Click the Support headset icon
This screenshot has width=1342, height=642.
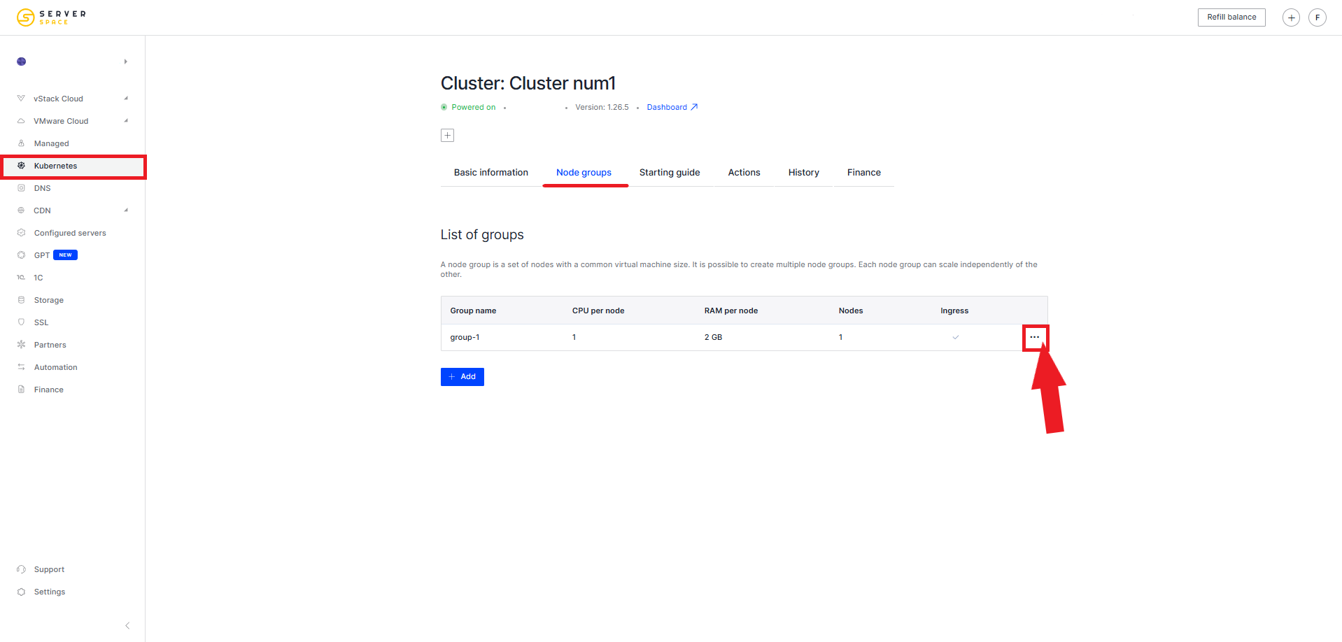coord(21,569)
